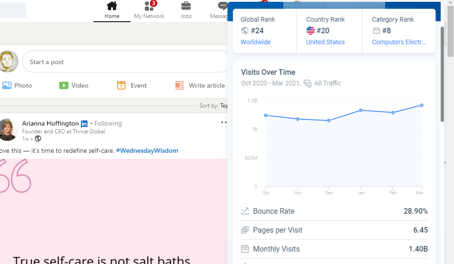The image size is (454, 264).
Task: Click the Feb data point on the chart
Action: point(393,113)
